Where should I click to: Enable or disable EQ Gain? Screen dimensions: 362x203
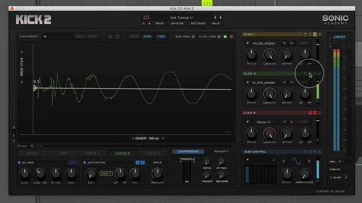tap(19, 162)
